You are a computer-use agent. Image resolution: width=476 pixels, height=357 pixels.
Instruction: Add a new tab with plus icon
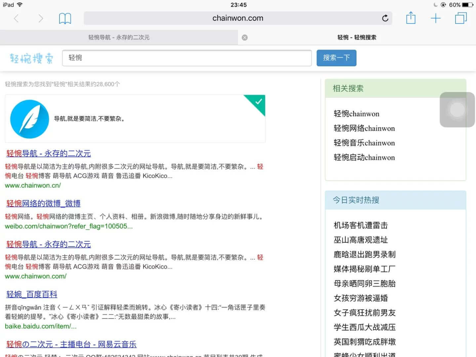(436, 18)
